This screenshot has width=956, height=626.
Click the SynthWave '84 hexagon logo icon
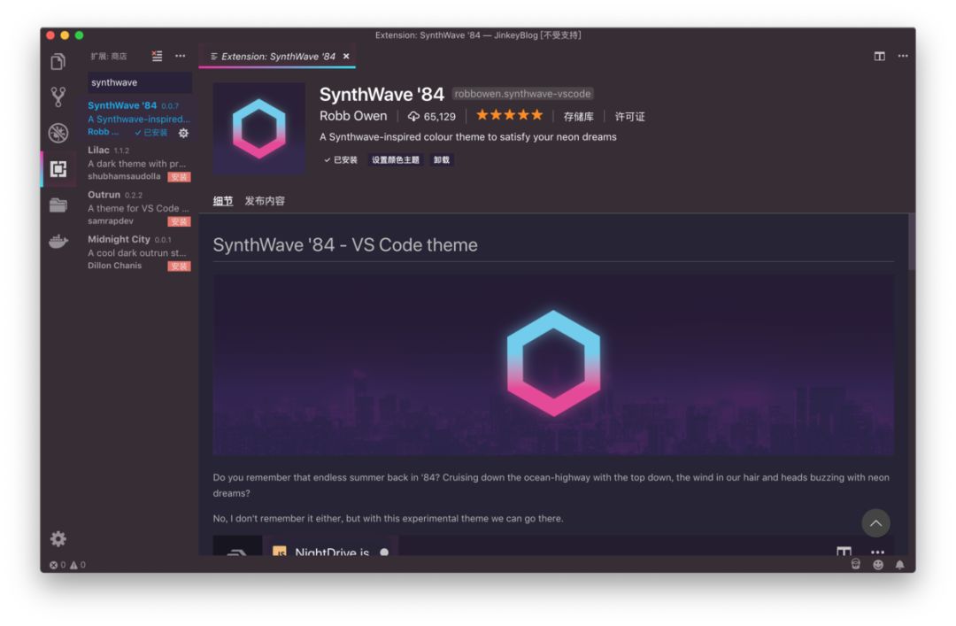tap(258, 128)
